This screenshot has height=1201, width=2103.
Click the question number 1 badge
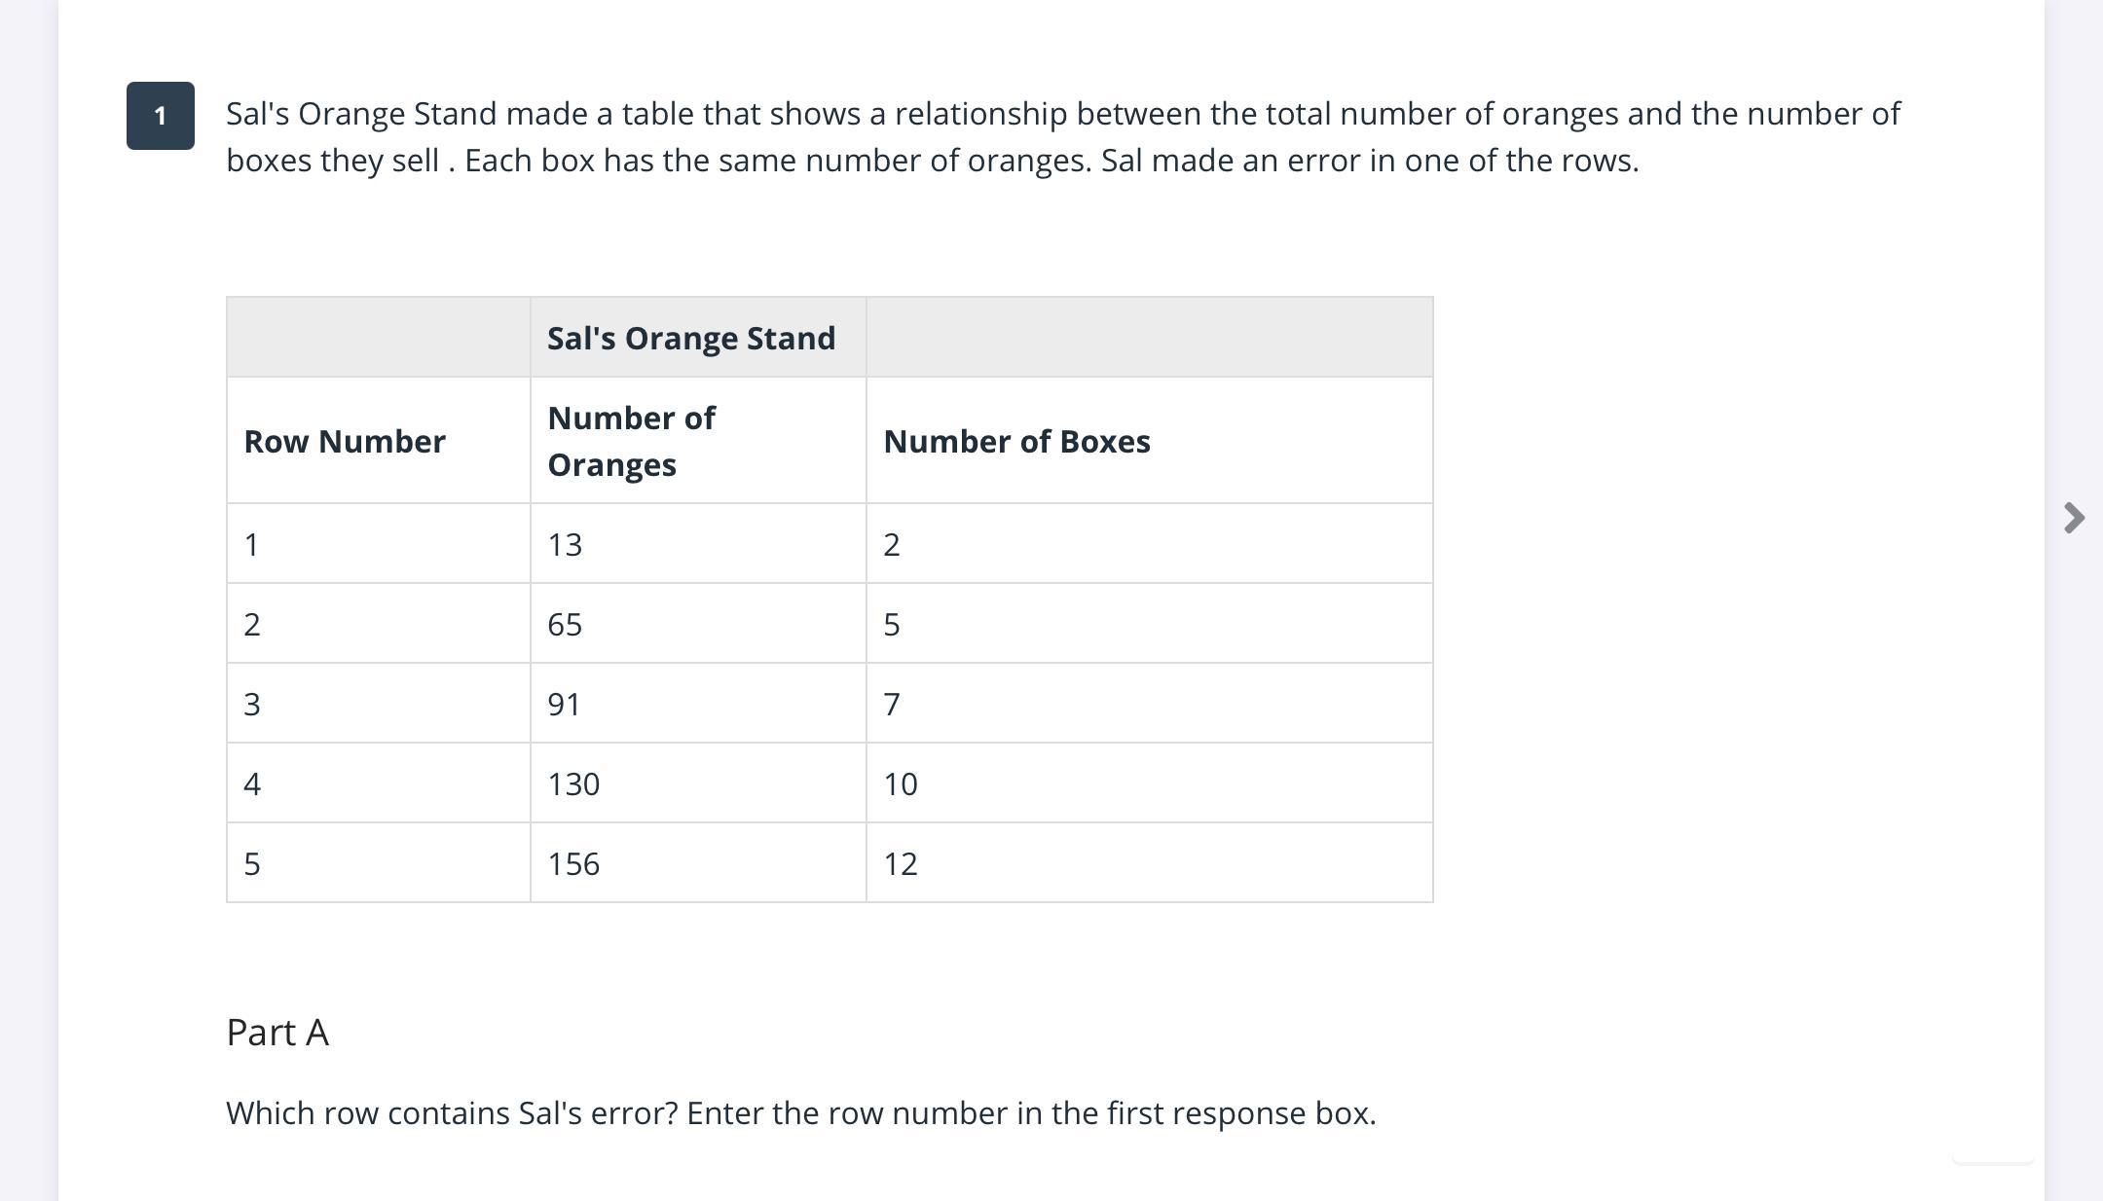tap(161, 116)
